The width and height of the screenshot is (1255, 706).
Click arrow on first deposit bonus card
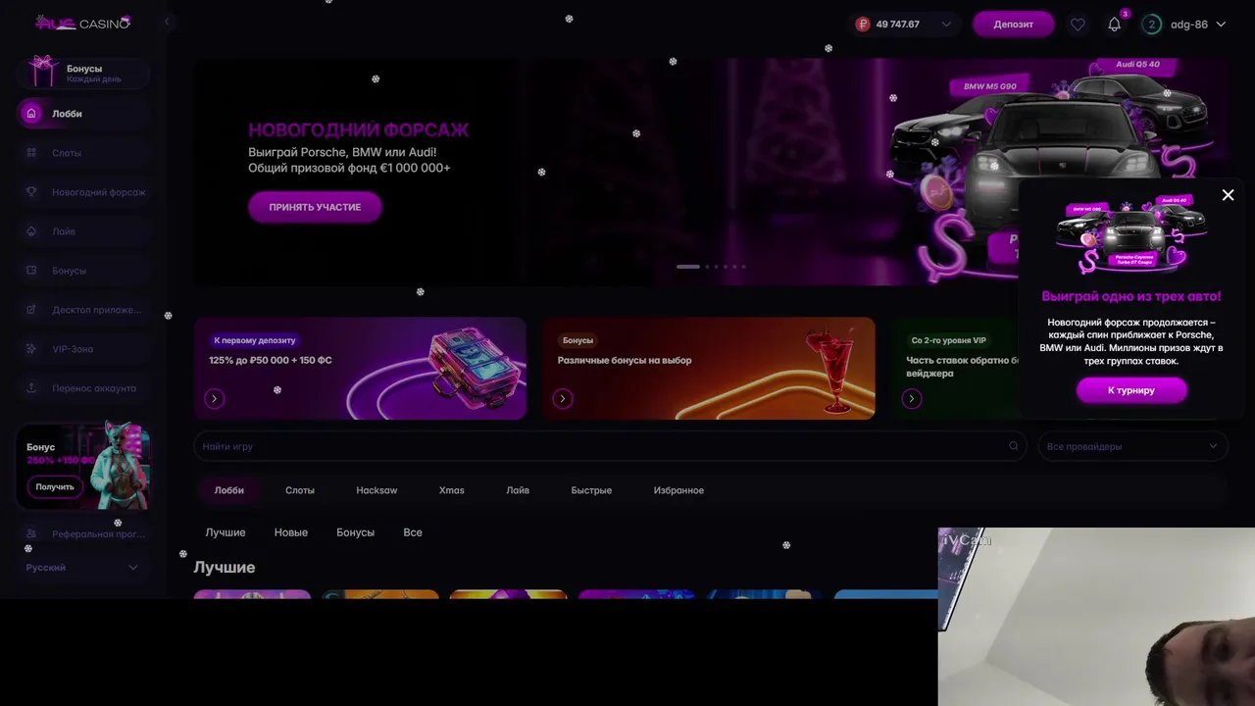click(x=215, y=398)
